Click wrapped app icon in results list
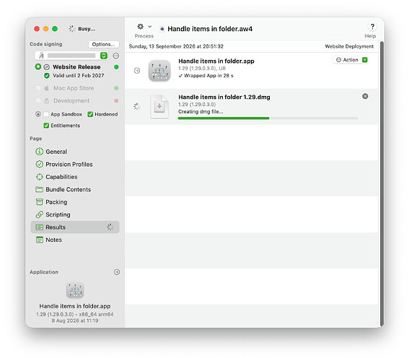Image resolution: width=409 pixels, height=361 pixels. pyautogui.click(x=159, y=71)
